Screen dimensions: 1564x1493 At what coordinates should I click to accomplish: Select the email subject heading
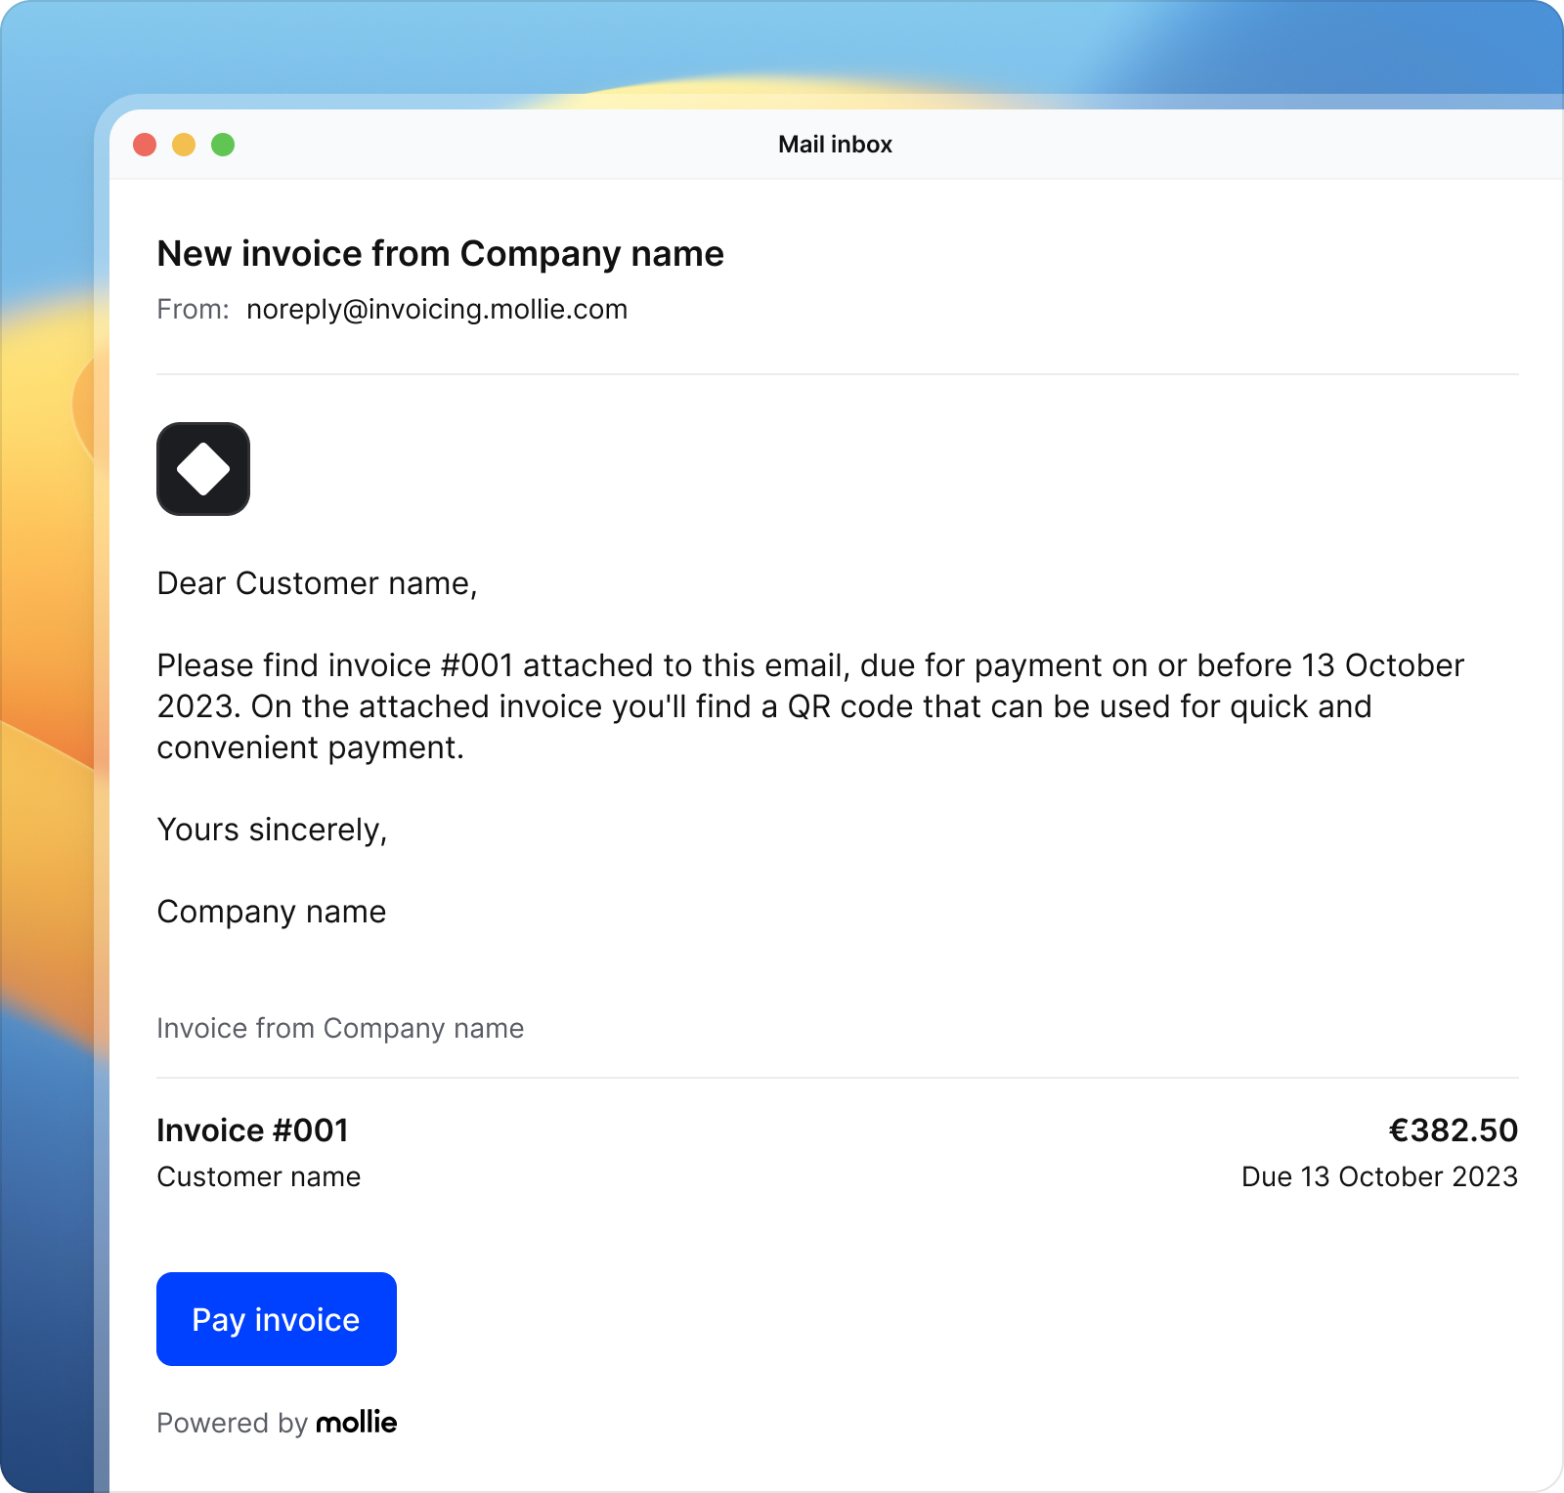pyautogui.click(x=440, y=254)
